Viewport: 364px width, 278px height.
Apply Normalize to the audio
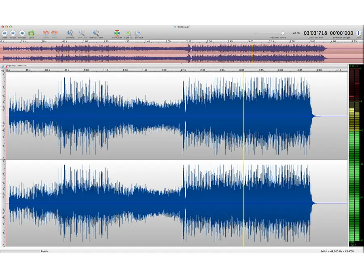pyautogui.click(x=117, y=33)
